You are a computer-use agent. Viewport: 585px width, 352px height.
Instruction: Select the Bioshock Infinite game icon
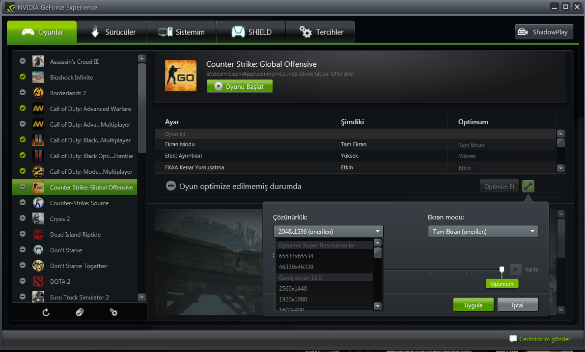tap(38, 77)
